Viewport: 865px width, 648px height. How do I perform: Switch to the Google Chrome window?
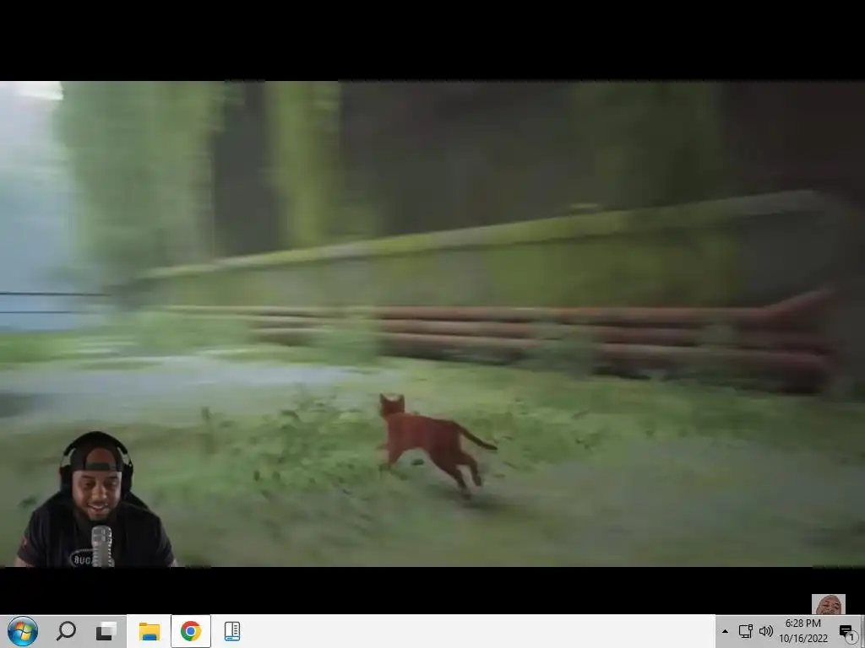click(x=190, y=631)
